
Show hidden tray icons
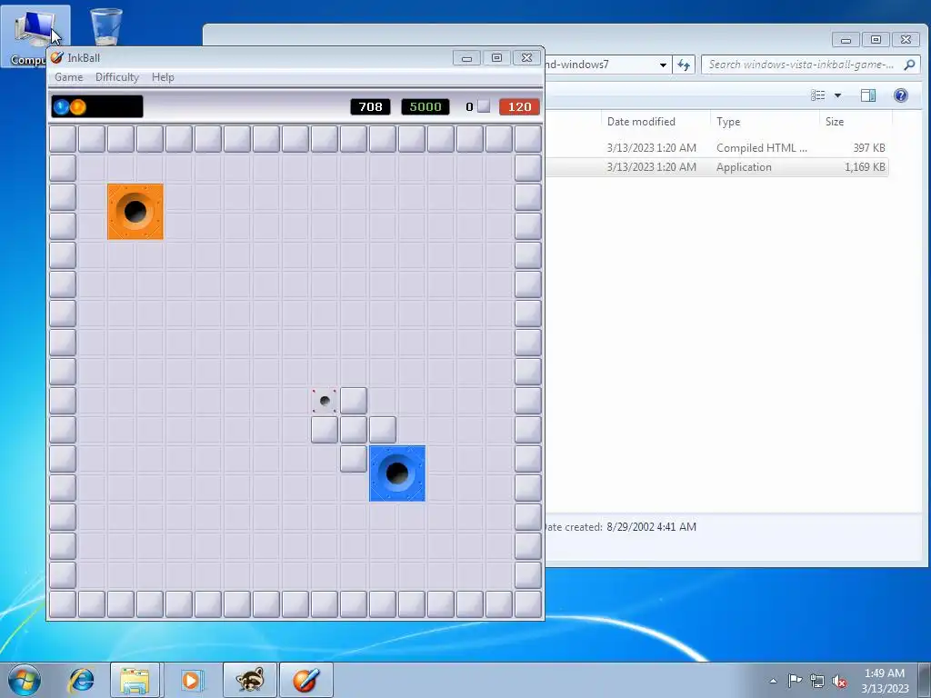click(x=773, y=681)
